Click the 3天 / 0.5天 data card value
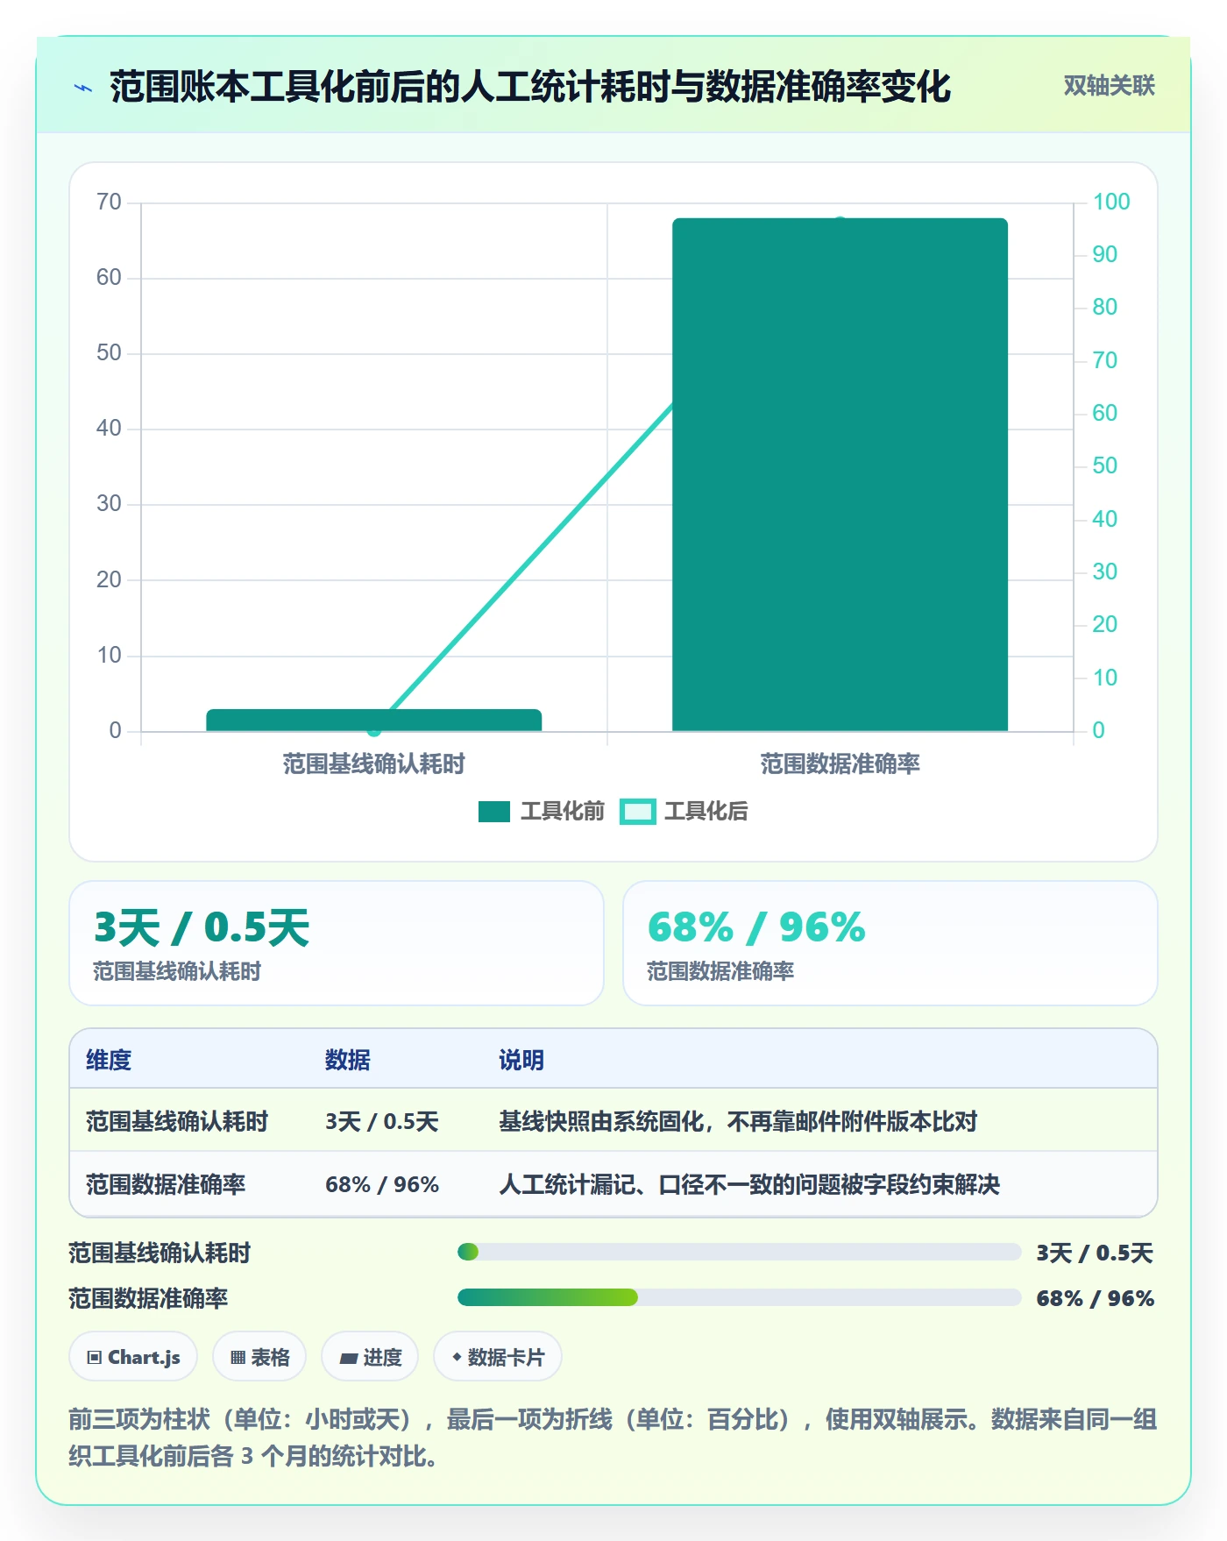The height and width of the screenshot is (1541, 1227). pos(202,927)
